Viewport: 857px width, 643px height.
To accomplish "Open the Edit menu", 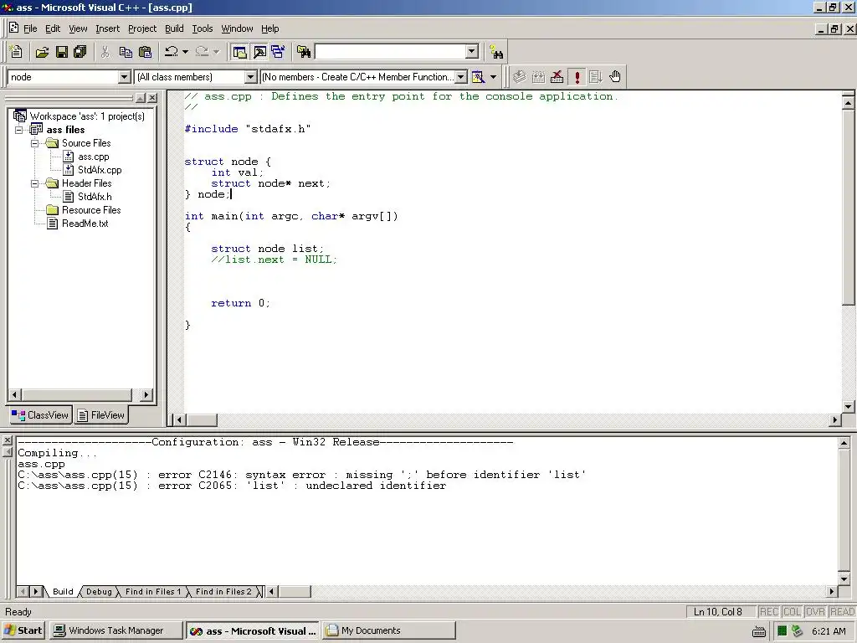I will click(53, 28).
